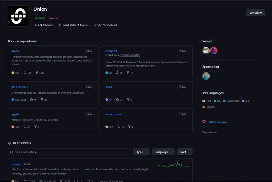Click the star icon on union repository card
The image size is (272, 182).
pyautogui.click(x=25, y=73)
